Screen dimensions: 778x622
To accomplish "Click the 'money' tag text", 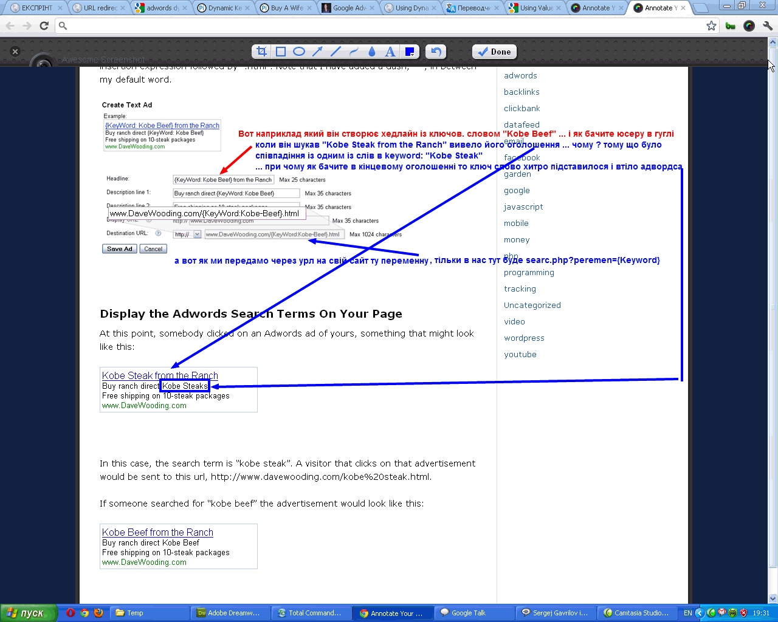I will [517, 240].
